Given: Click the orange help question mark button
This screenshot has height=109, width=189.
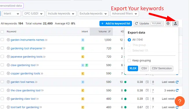Looking at the screenshot, I should (x=180, y=101).
